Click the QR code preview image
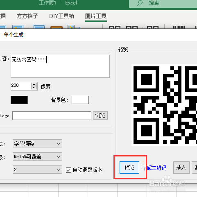The width and height of the screenshot is (197, 197). click(x=164, y=105)
